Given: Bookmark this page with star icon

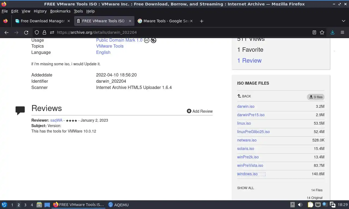Looking at the screenshot, I should pos(322,32).
